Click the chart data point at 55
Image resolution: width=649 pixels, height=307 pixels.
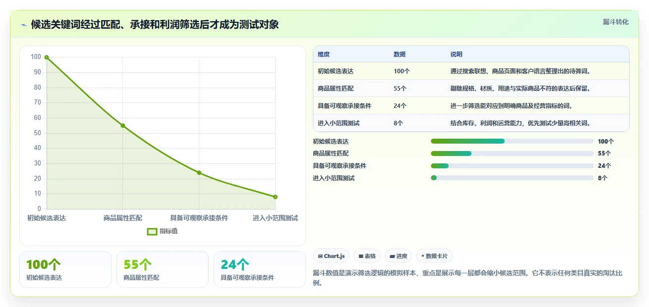pyautogui.click(x=123, y=126)
